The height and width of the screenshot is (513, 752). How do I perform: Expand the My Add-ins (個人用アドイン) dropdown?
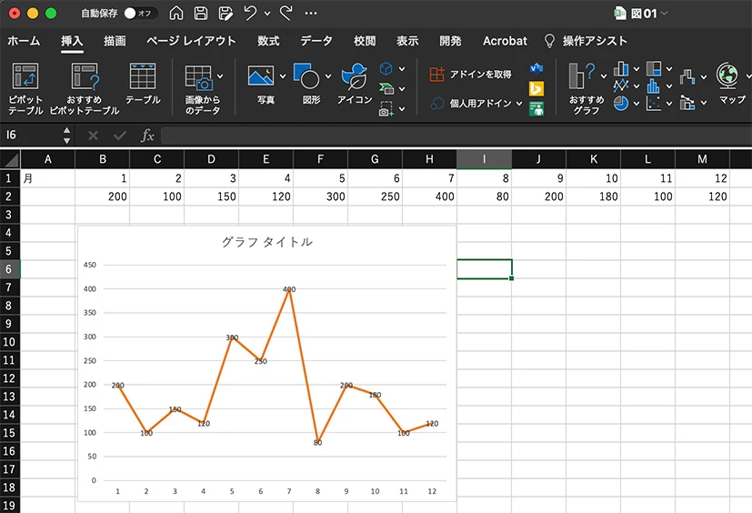[519, 103]
